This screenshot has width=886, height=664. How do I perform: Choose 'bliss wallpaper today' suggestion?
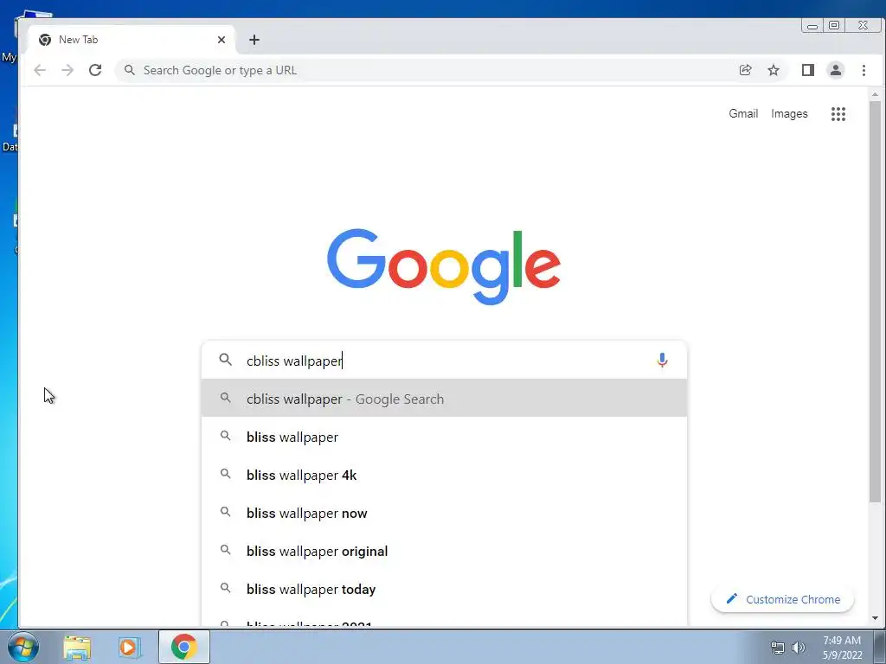pos(444,589)
